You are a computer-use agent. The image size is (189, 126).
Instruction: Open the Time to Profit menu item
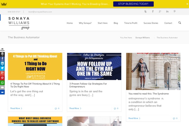[131, 23]
